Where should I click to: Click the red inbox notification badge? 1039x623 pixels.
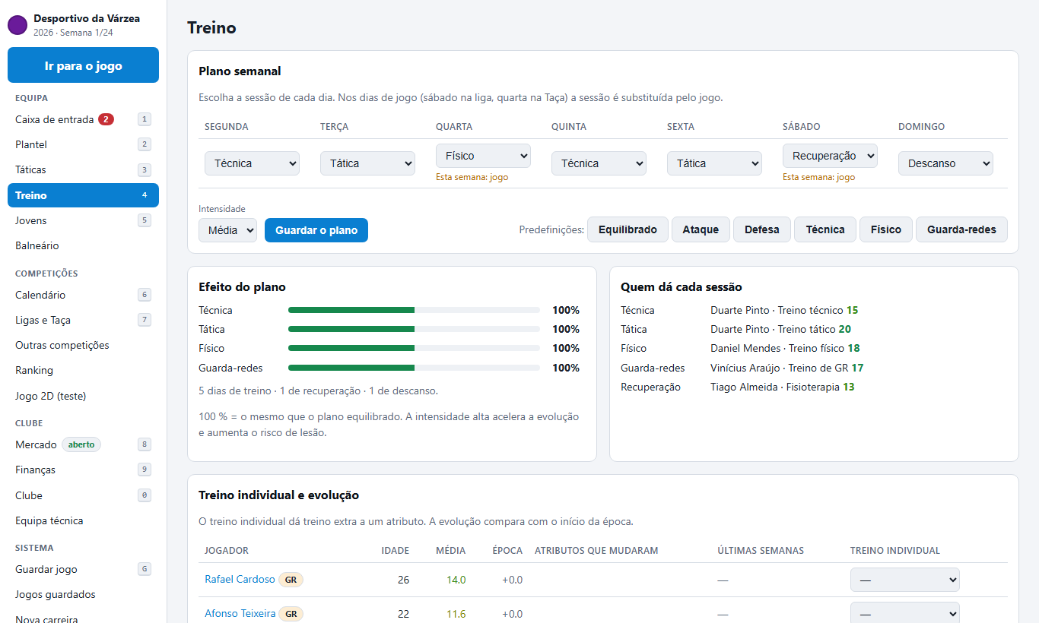point(106,119)
